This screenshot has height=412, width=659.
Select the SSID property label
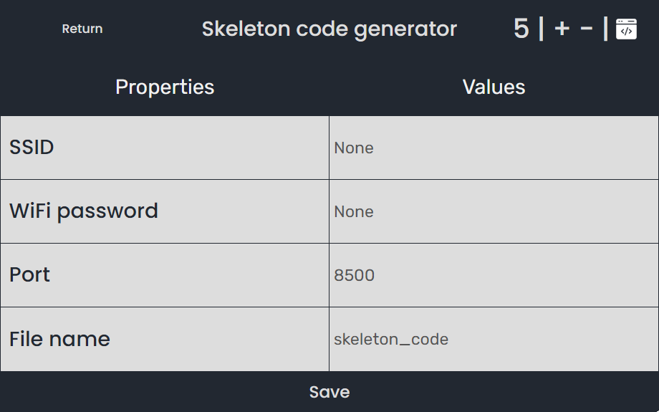[32, 147]
